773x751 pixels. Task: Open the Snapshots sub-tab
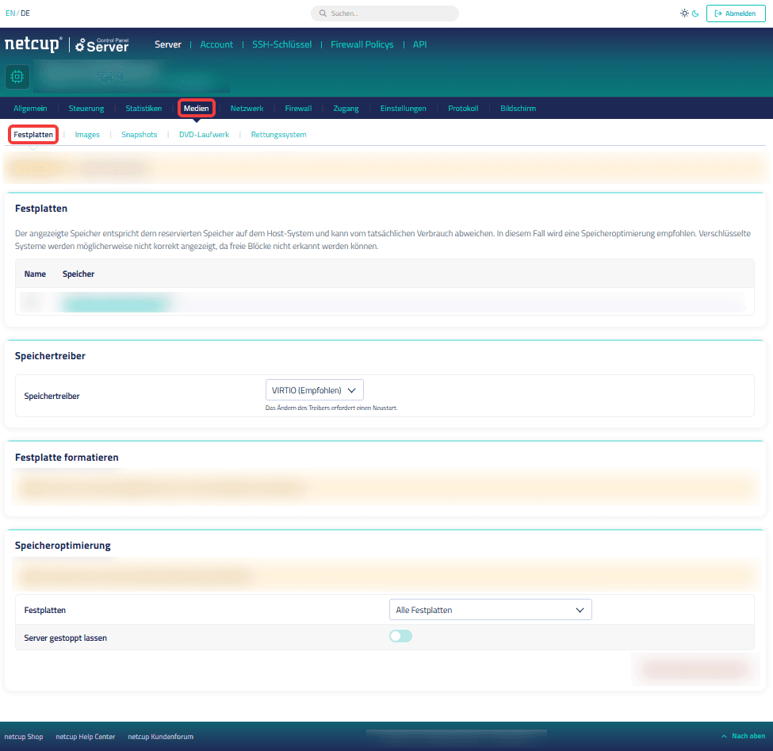click(x=140, y=135)
